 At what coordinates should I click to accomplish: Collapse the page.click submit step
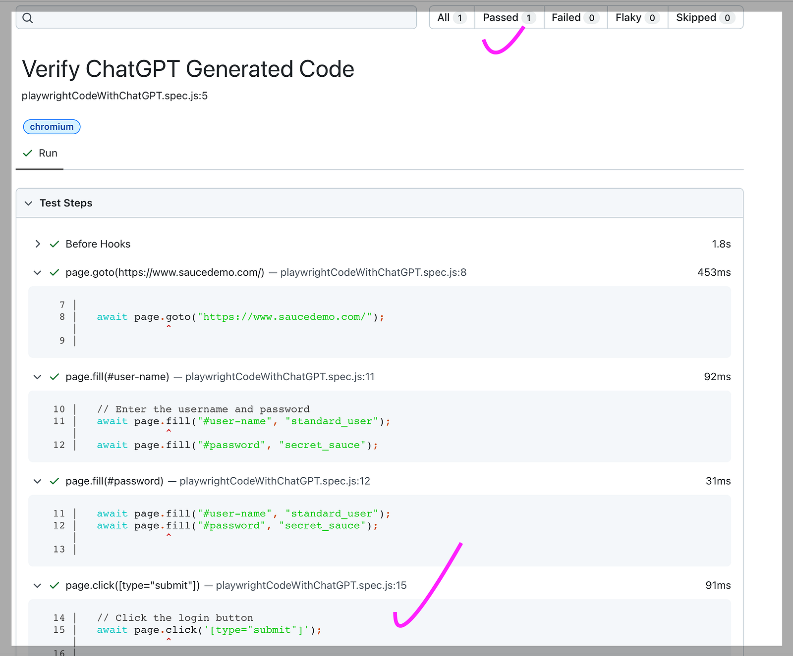[x=38, y=586]
